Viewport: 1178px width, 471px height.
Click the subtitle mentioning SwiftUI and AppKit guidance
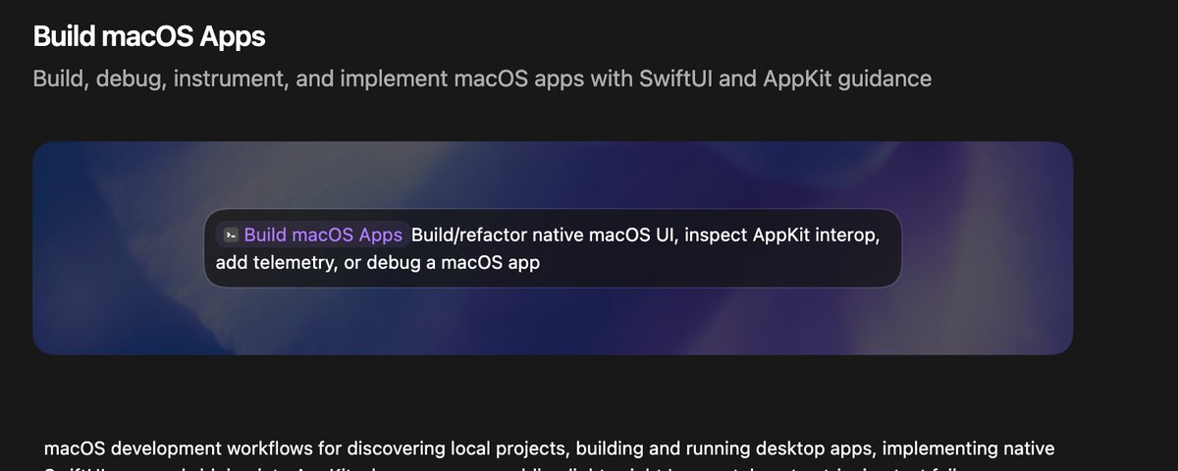click(x=482, y=78)
